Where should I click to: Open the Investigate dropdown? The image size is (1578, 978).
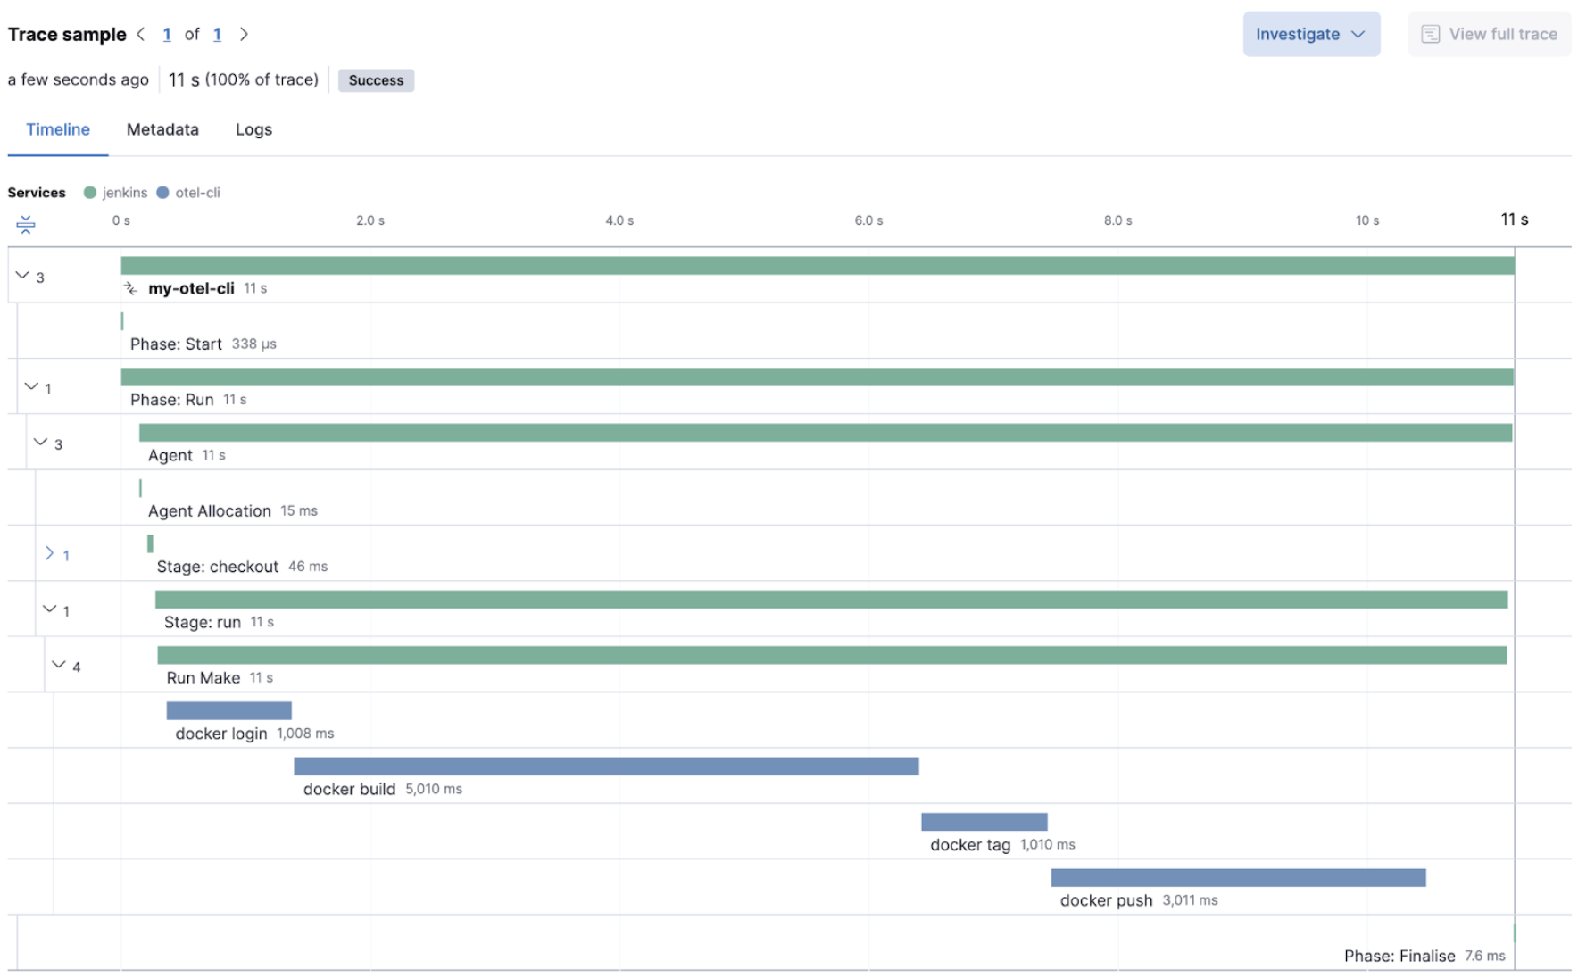1311,34
